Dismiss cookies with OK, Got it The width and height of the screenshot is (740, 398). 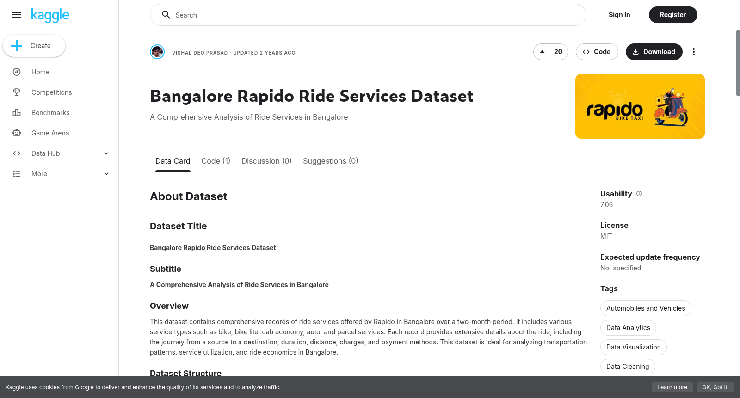pyautogui.click(x=715, y=387)
